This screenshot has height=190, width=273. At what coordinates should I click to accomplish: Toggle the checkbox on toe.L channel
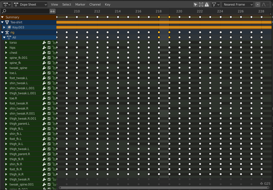point(49,73)
